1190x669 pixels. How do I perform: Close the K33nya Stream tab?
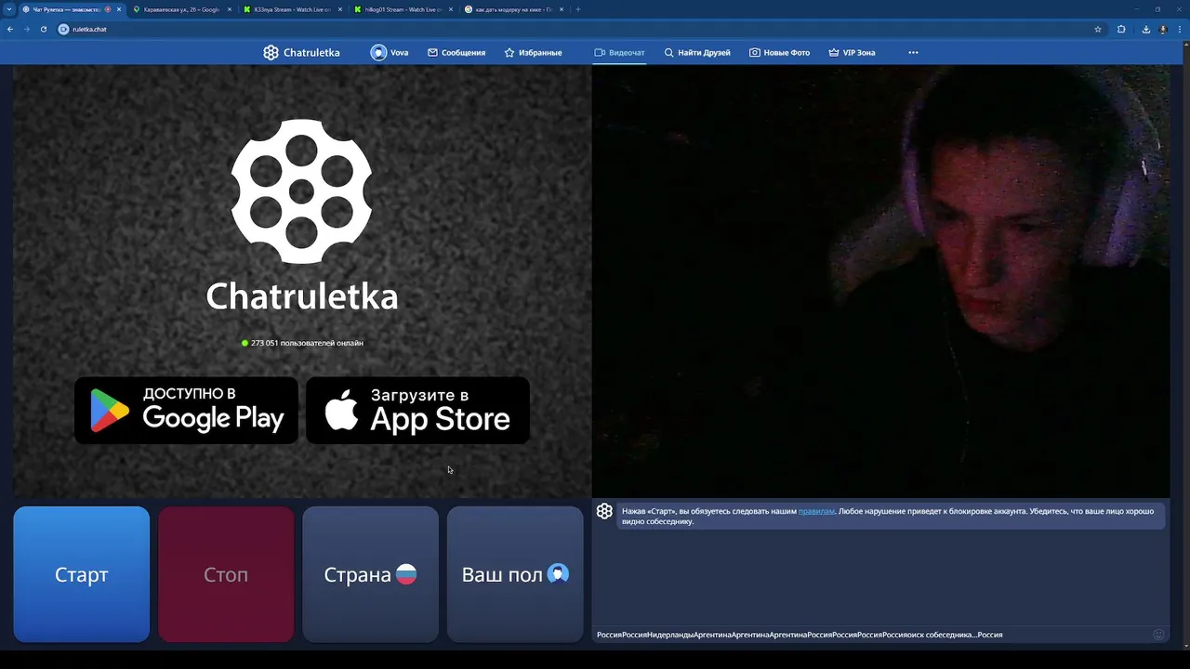tap(340, 9)
